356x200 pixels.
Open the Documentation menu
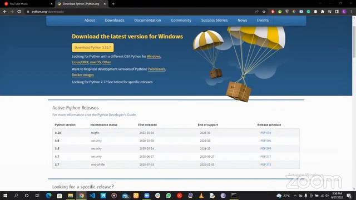(x=147, y=20)
